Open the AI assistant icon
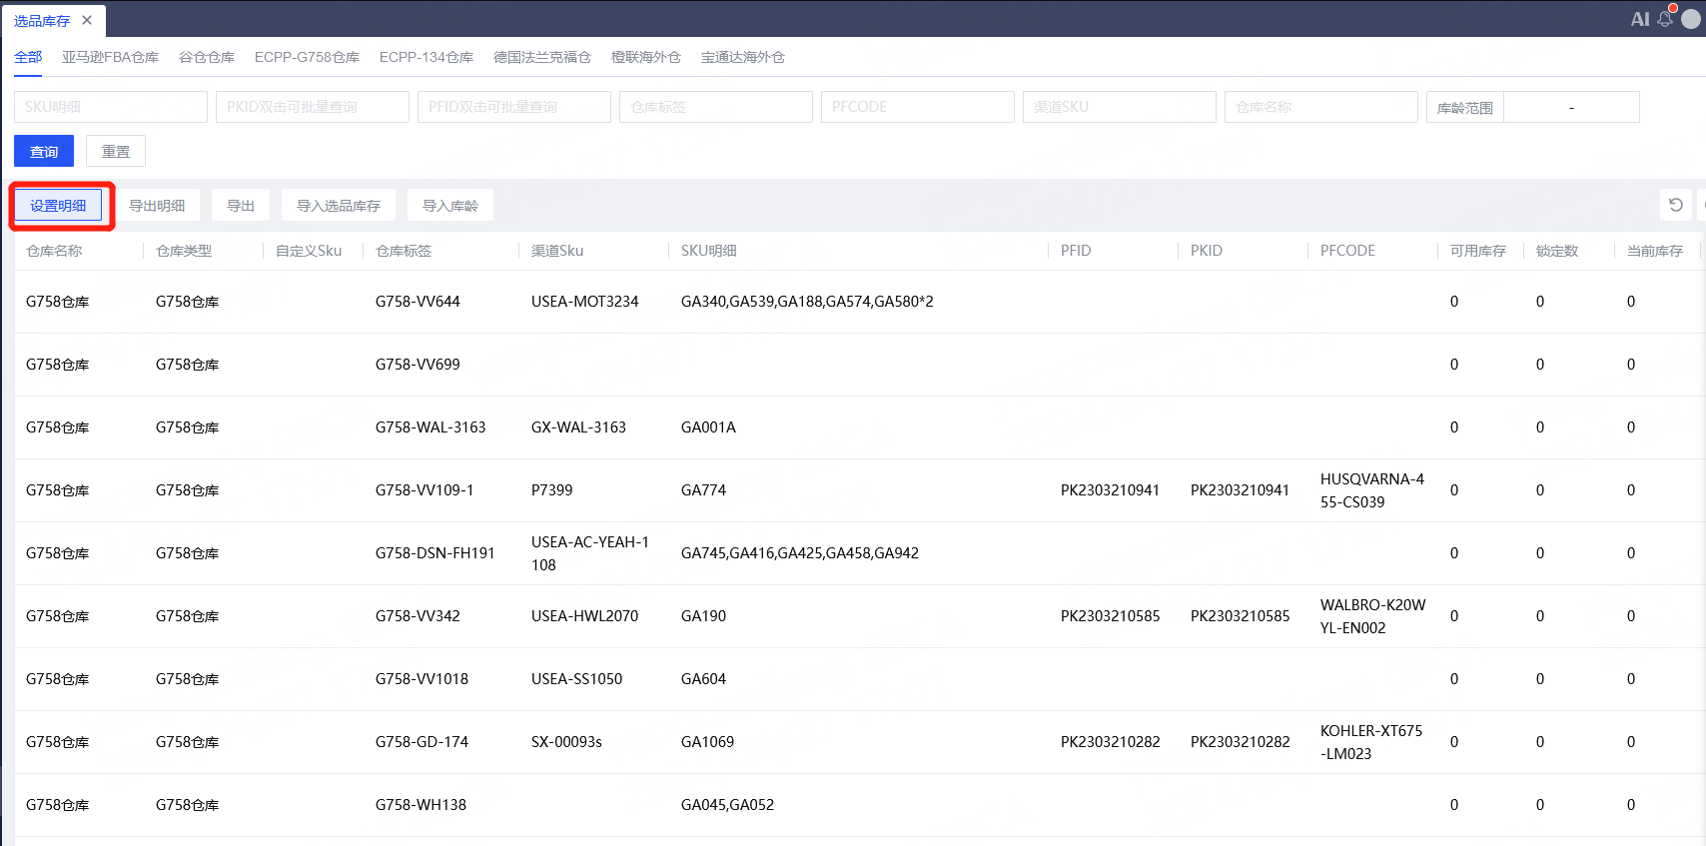 tap(1639, 19)
